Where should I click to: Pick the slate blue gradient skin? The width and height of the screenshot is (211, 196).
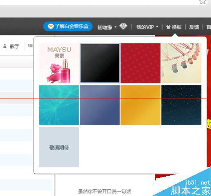tap(100, 105)
